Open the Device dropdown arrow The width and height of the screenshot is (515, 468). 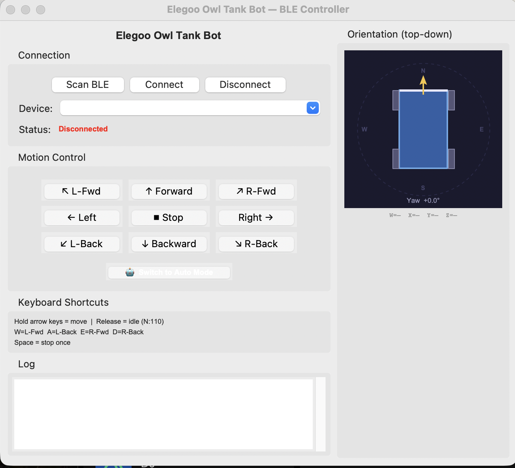click(313, 108)
